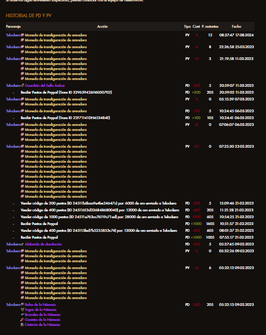Click the Botas de la Némesis icon

click(22, 305)
